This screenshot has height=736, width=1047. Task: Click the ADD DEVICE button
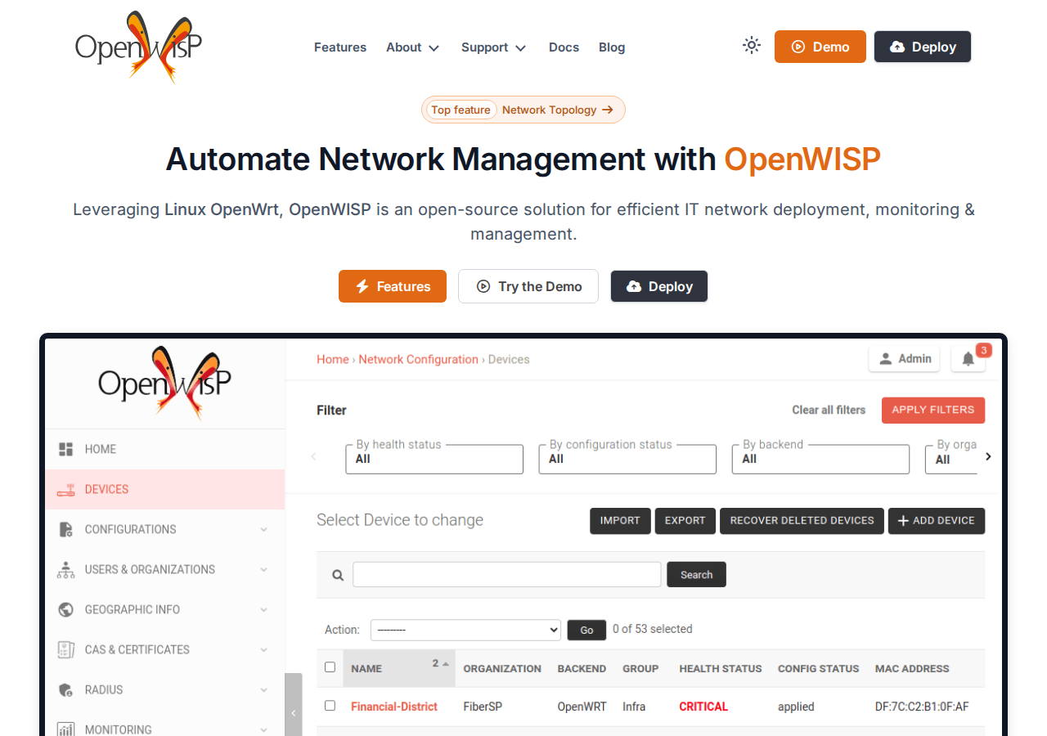tap(937, 521)
